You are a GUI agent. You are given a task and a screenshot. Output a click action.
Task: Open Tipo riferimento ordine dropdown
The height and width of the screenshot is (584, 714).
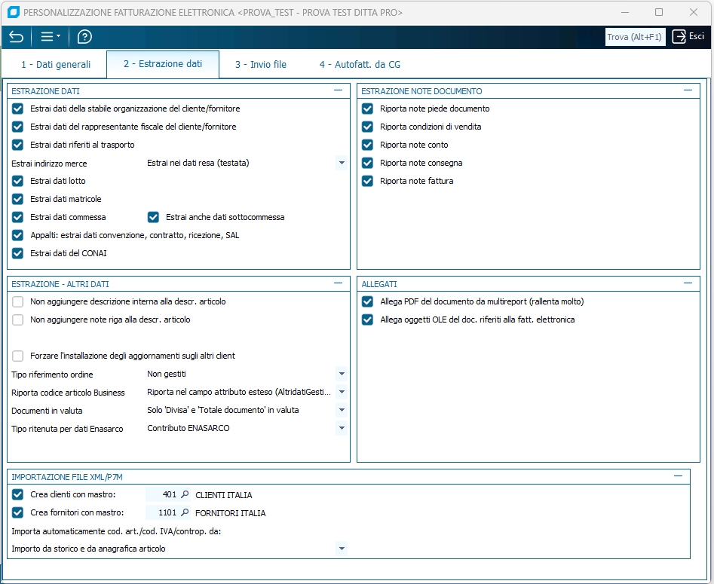342,375
